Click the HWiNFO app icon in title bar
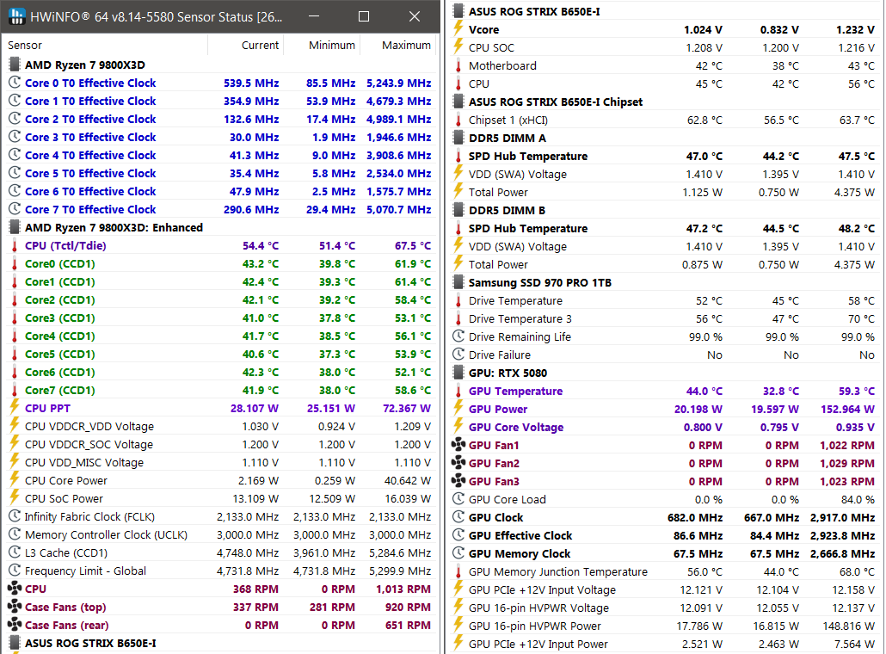Viewport: 886px width, 654px height. (17, 16)
